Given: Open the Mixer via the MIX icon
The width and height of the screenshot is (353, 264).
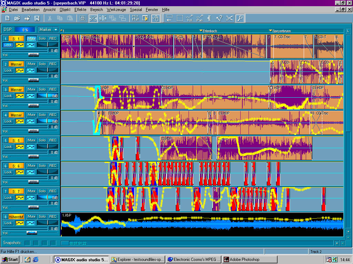Looking at the screenshot, I should click(x=135, y=18).
